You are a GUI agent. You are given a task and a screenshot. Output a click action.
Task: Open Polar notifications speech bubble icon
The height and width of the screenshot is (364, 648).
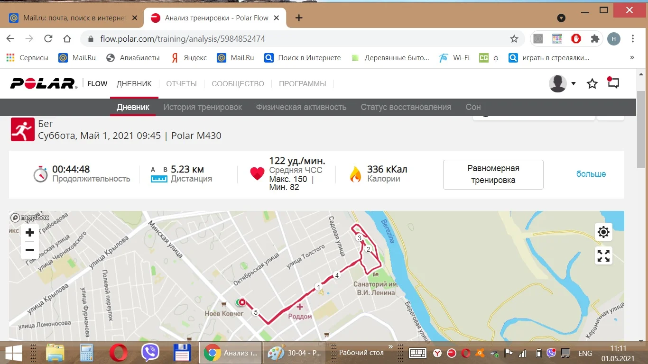(613, 83)
